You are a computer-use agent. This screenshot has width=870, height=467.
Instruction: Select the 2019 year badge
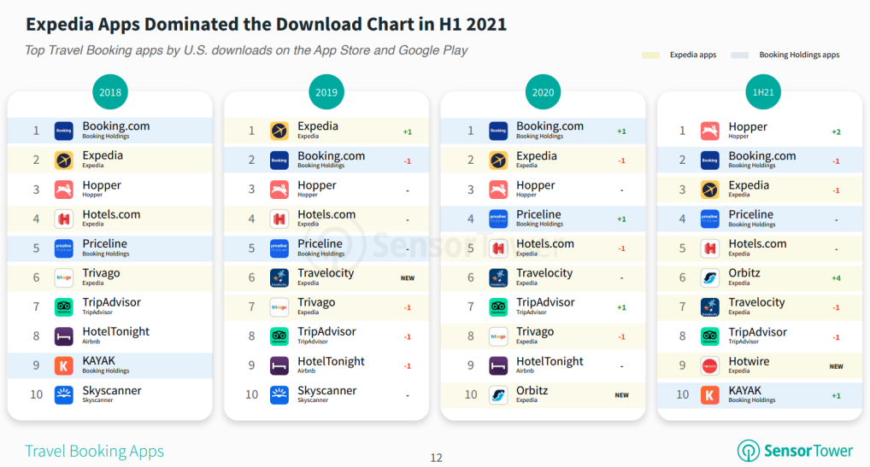[x=326, y=92]
